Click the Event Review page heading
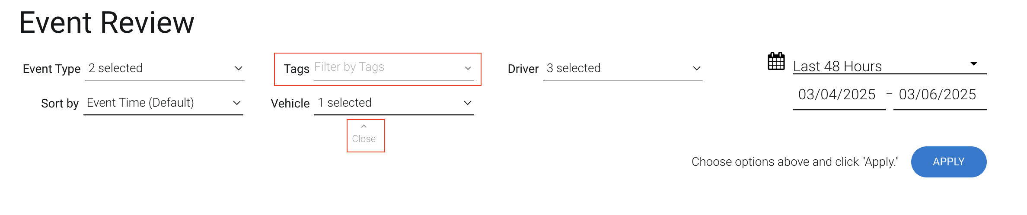1027x215 pixels. 107,22
